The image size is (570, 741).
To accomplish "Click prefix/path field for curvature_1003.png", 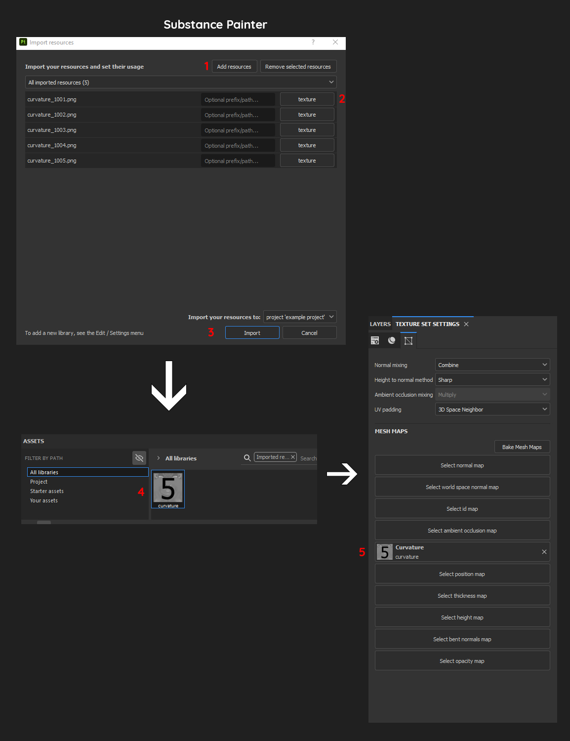I will point(238,130).
